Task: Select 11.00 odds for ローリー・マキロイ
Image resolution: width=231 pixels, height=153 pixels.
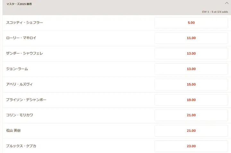Action: (x=191, y=38)
